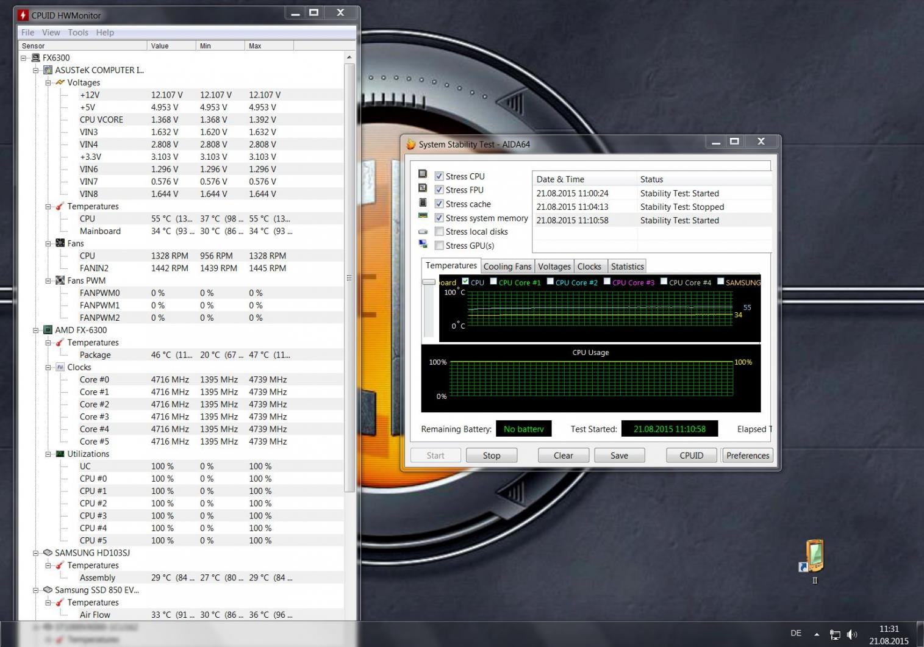Viewport: 924px width, 647px height.
Task: Click the Samsung SSD 850 drive icon
Action: click(x=48, y=590)
